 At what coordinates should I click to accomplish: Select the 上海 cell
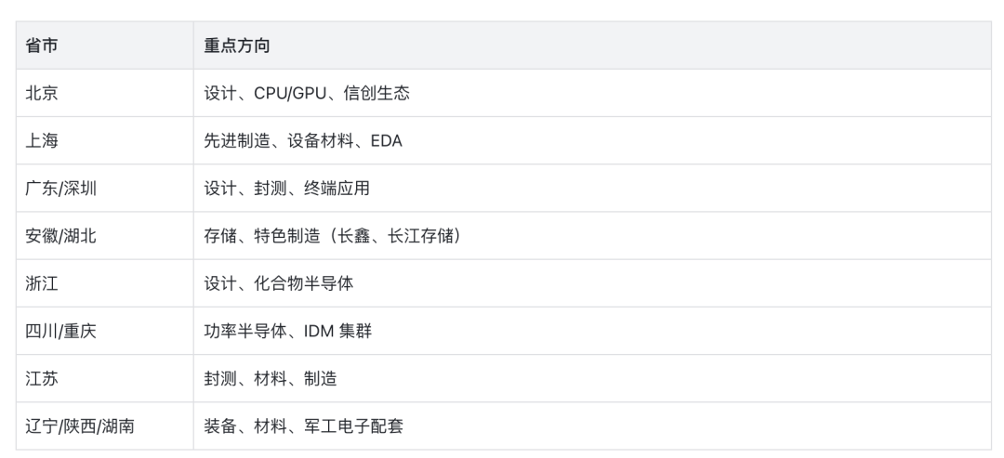[104, 140]
